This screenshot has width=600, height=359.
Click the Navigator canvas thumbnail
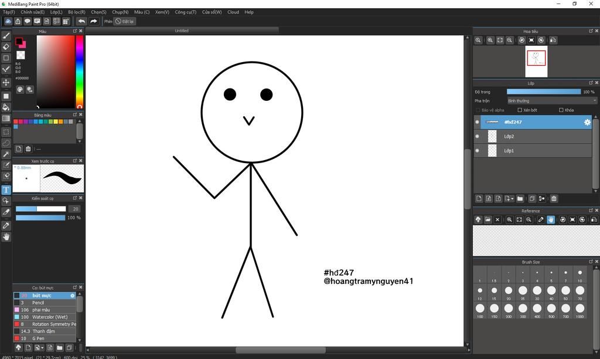(x=536, y=62)
